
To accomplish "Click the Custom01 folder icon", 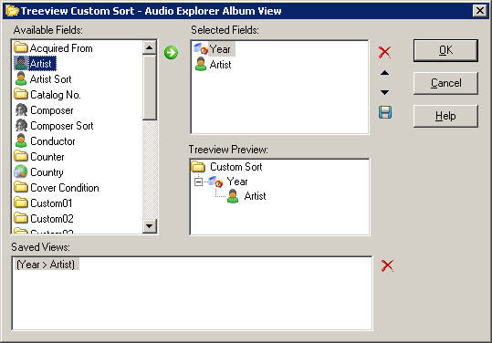I will tap(21, 203).
